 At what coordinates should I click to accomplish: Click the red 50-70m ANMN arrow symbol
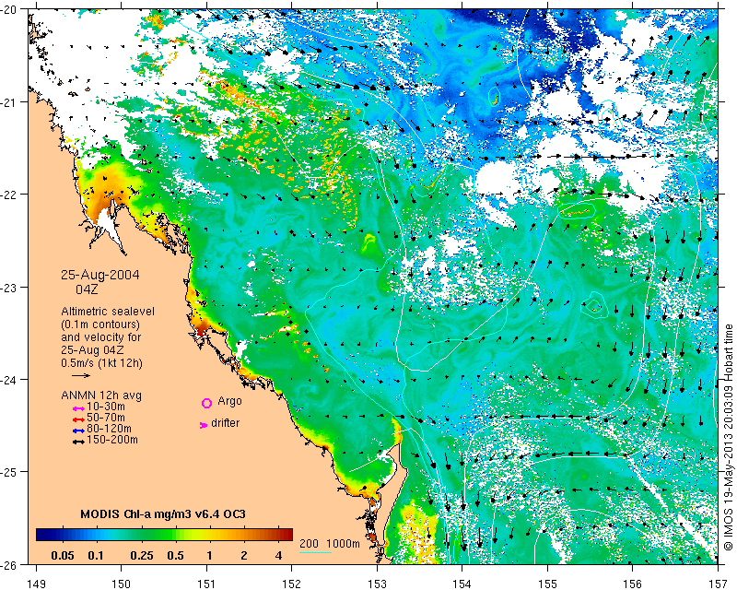click(x=78, y=419)
